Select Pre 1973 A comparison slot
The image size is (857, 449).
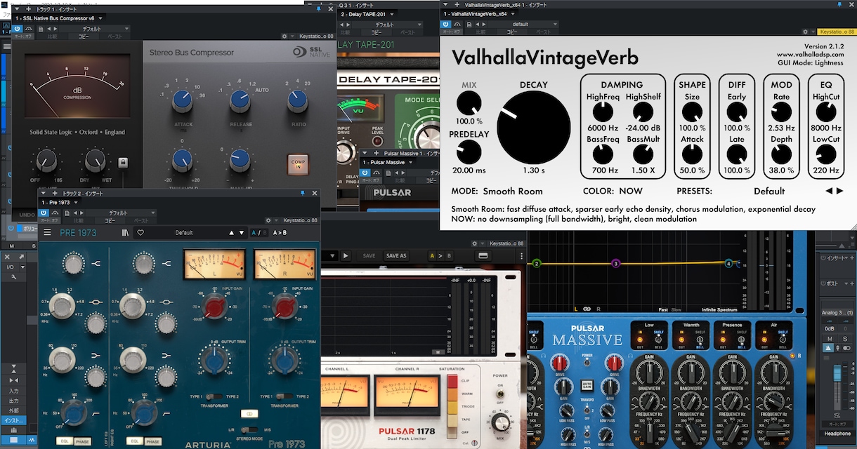(254, 232)
